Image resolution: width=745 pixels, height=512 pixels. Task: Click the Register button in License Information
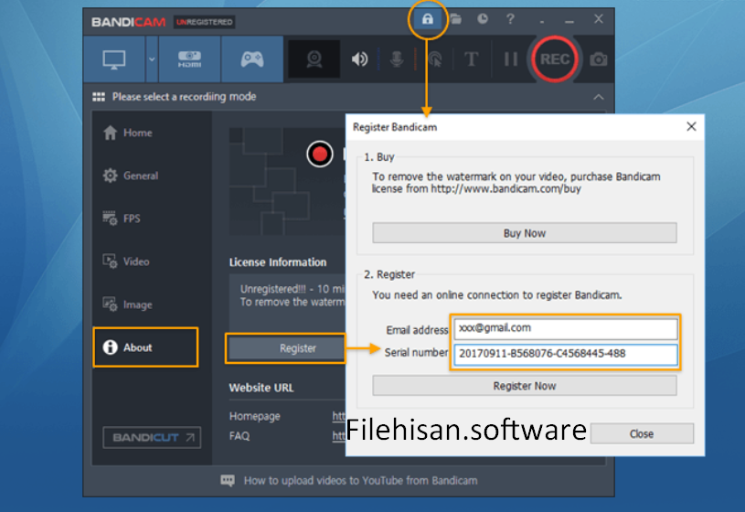(x=286, y=348)
